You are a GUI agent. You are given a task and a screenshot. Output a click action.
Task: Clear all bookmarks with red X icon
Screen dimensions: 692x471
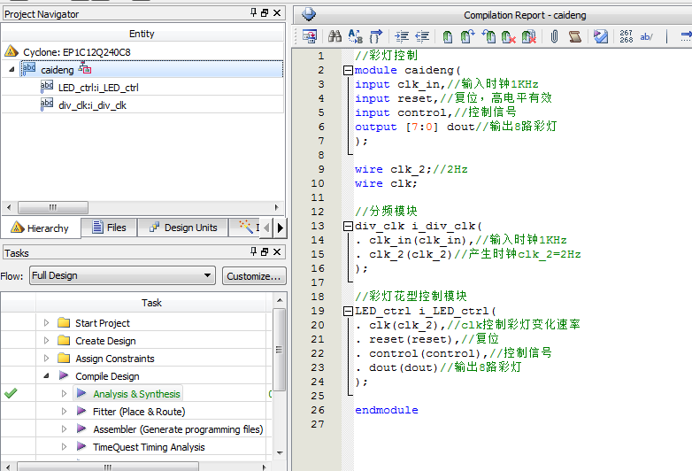click(529, 36)
